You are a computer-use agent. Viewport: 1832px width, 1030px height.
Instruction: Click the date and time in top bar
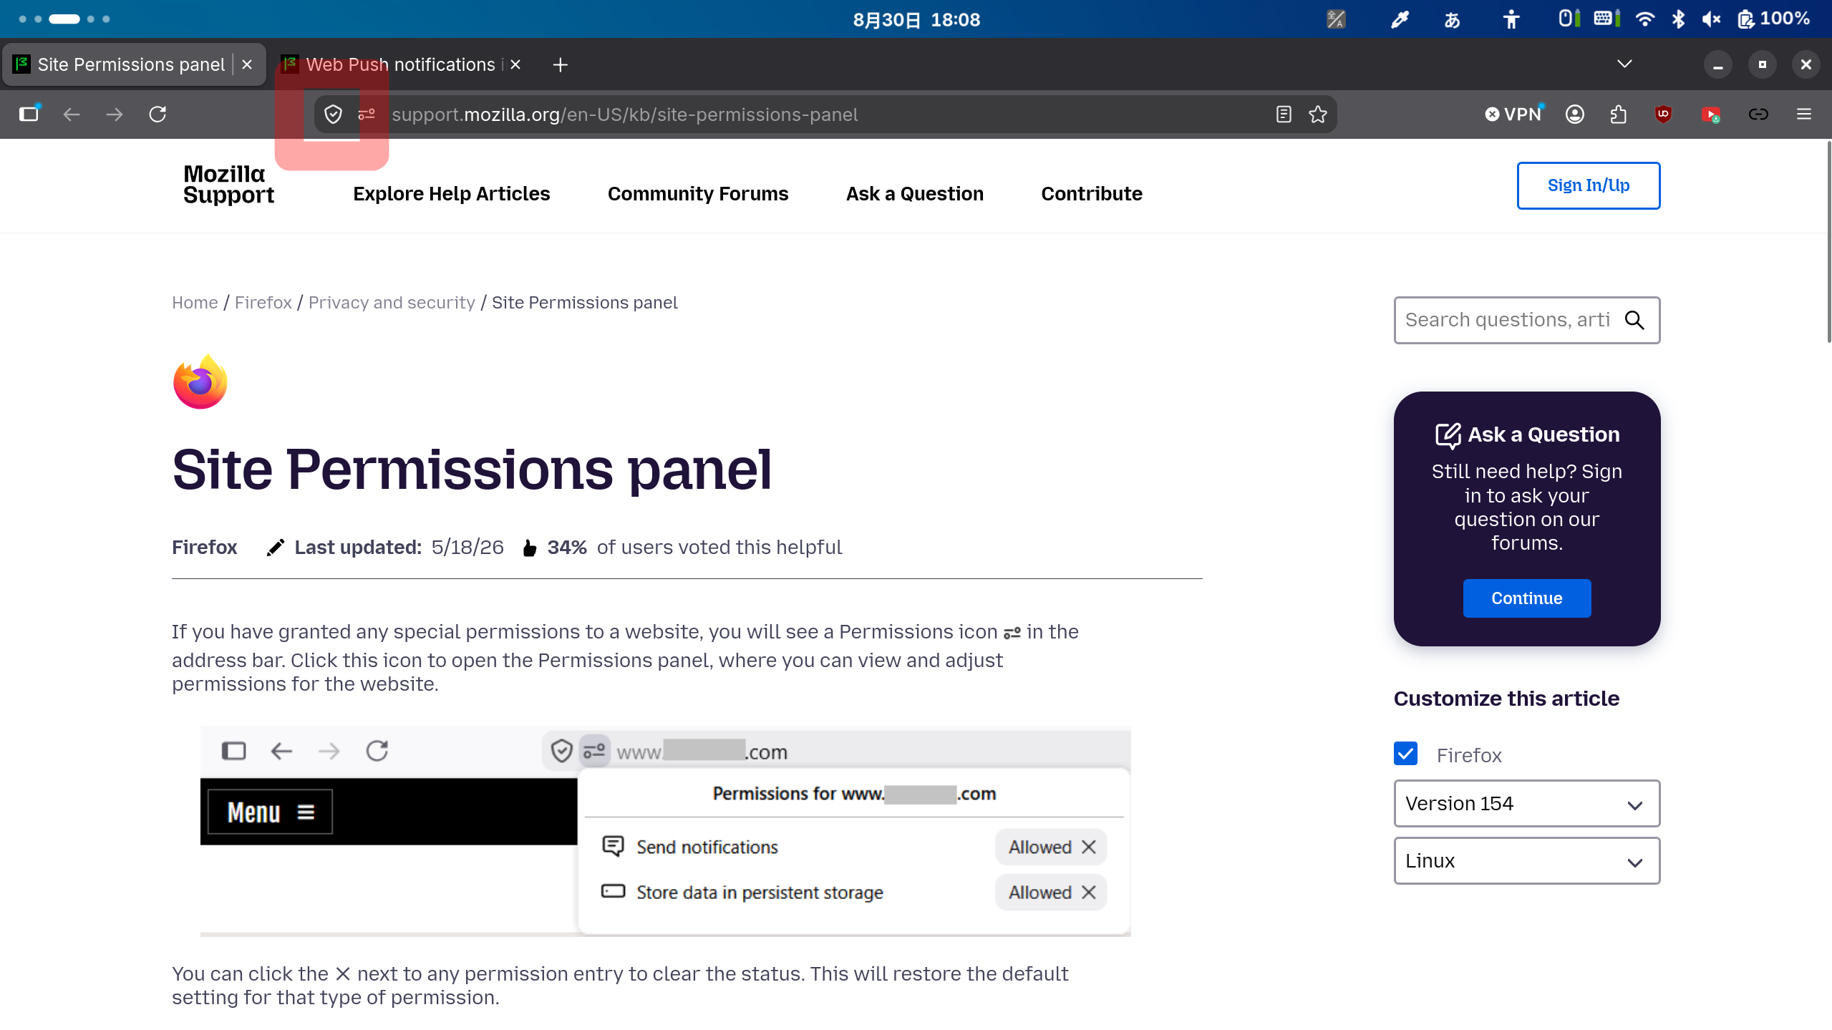click(916, 19)
